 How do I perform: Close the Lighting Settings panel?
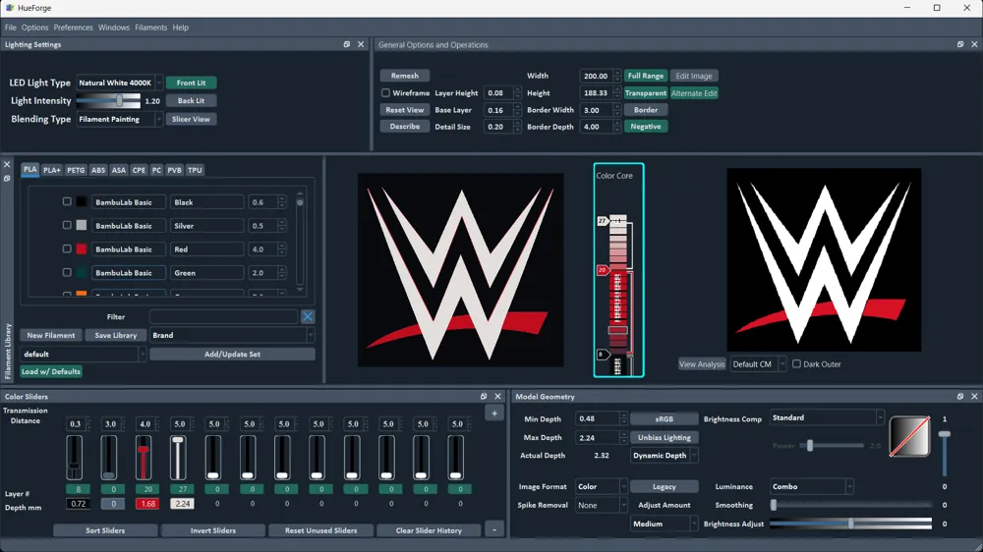click(361, 44)
